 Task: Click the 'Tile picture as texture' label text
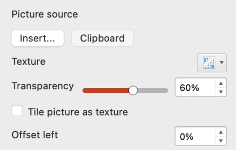click(x=78, y=112)
